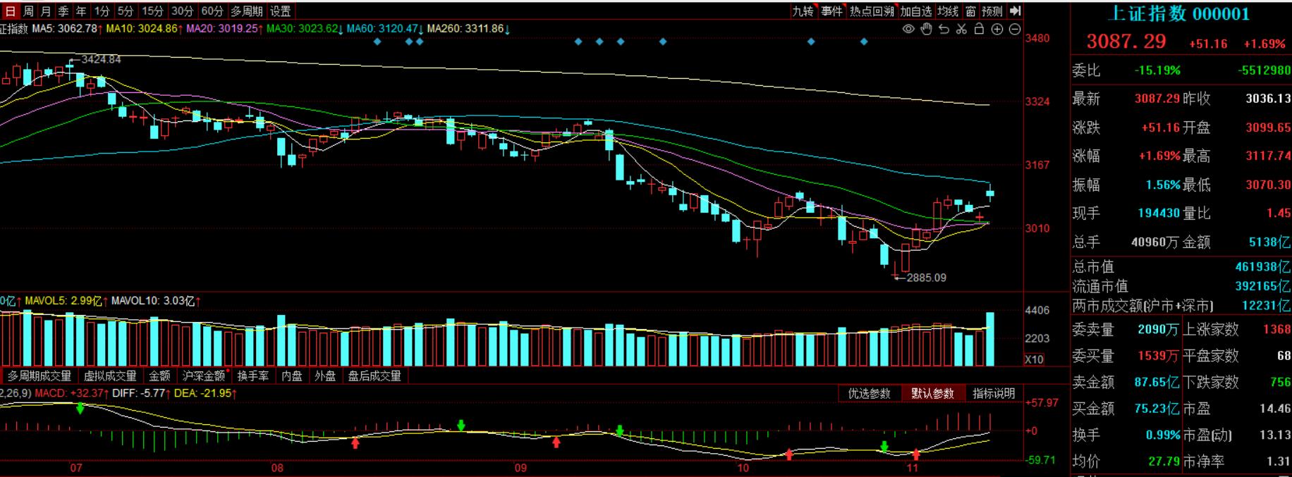Click the 2885.09 low price label

click(926, 278)
